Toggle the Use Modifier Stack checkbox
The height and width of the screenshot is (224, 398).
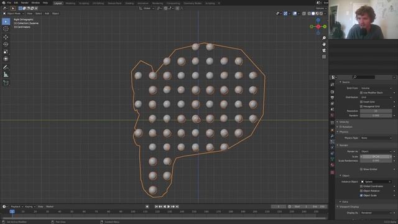361,93
